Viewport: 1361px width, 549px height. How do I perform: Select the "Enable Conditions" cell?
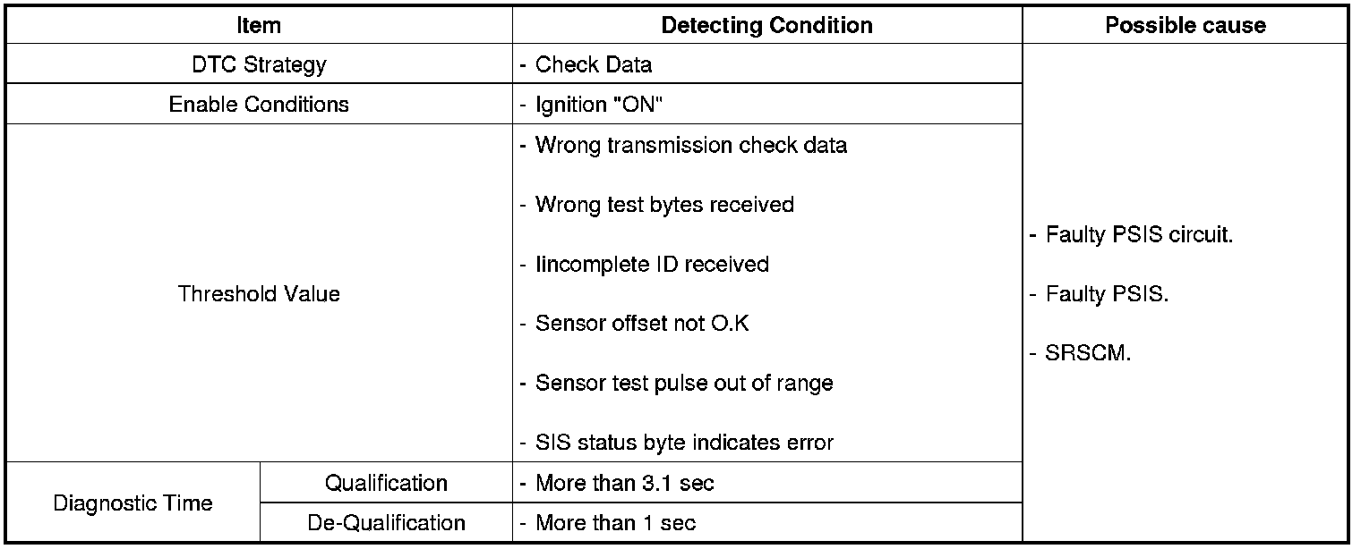pyautogui.click(x=259, y=104)
